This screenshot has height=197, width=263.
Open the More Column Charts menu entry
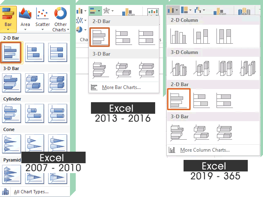[205, 150]
